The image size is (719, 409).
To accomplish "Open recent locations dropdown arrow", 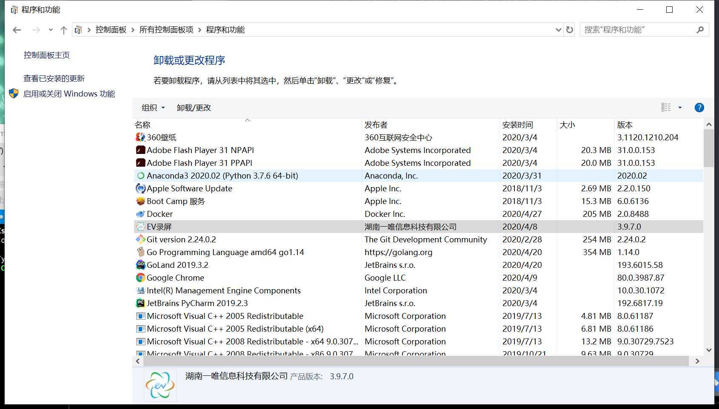I will point(51,30).
